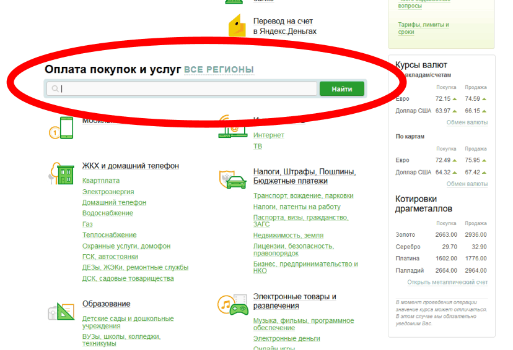Open Детские сады и дошкольные учреждения
The width and height of the screenshot is (513, 350).
click(x=128, y=322)
